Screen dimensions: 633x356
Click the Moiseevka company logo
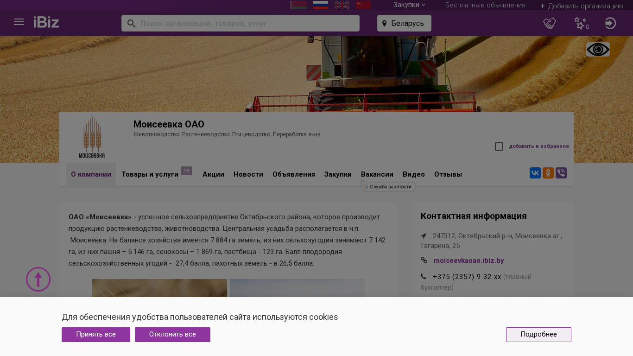92,137
